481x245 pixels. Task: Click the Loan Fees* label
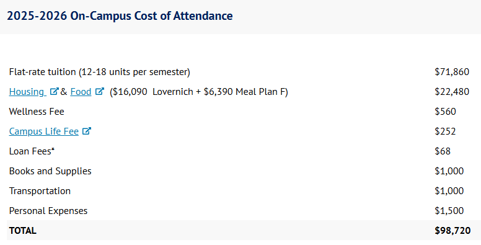click(x=32, y=151)
